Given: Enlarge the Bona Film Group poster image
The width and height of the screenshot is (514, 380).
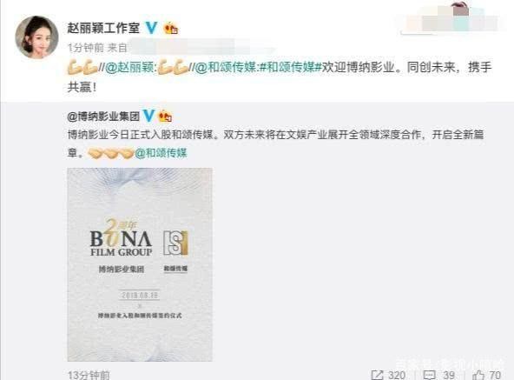Looking at the screenshot, I should [x=140, y=264].
